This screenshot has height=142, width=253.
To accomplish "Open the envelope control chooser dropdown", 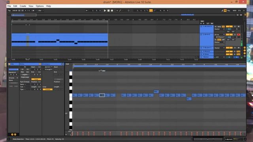I will pos(48,69).
